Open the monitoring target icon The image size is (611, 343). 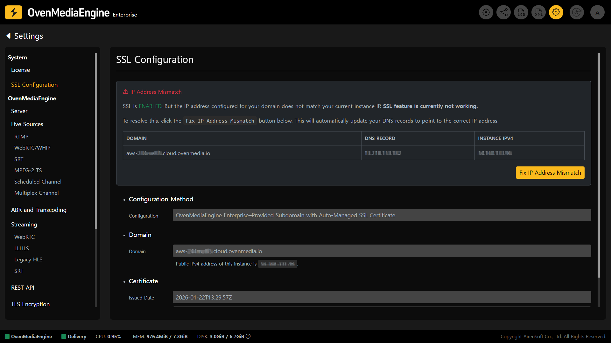(x=486, y=12)
